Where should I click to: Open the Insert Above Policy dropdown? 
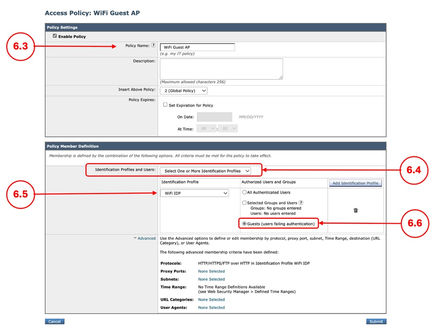[x=183, y=91]
